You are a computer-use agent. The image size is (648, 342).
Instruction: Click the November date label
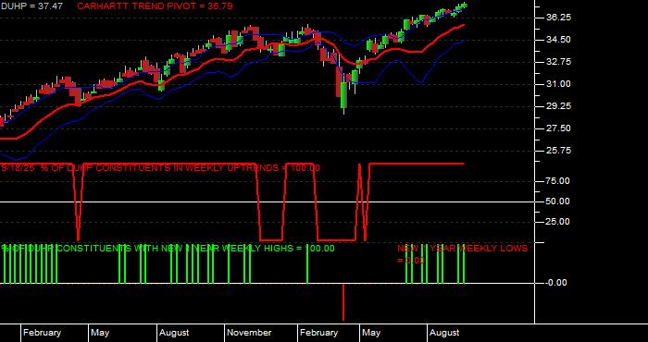(250, 333)
